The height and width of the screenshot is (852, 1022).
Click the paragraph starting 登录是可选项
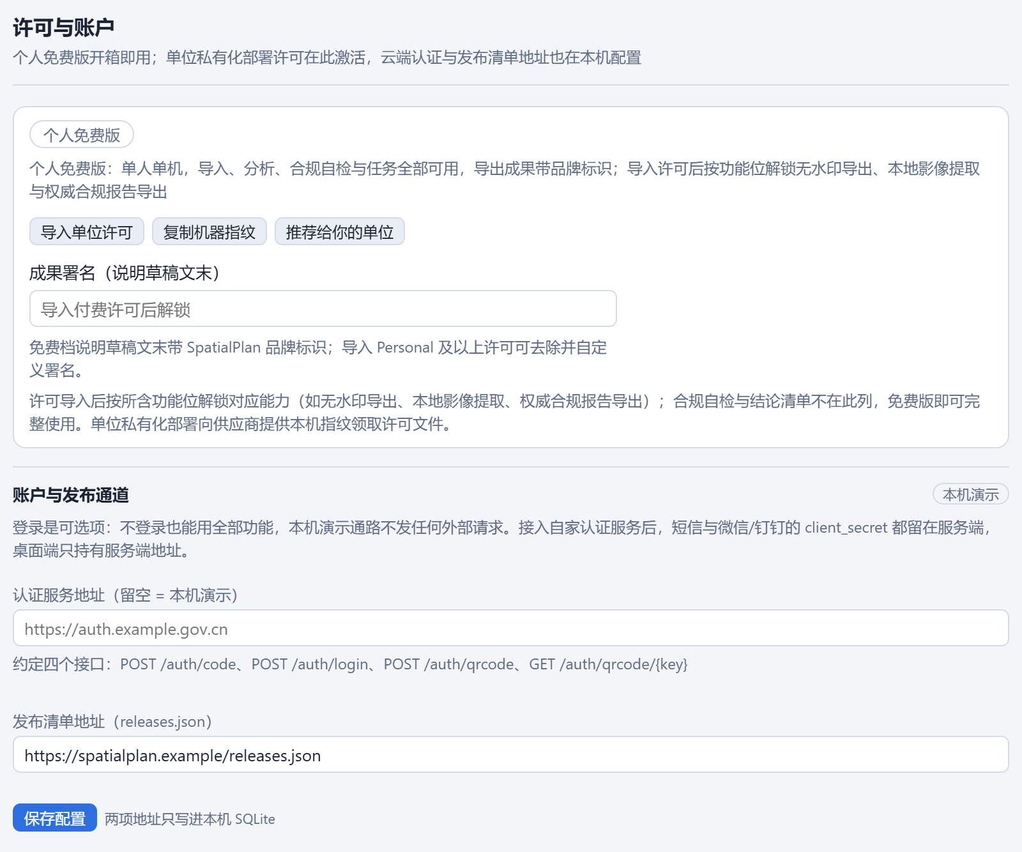(x=503, y=539)
